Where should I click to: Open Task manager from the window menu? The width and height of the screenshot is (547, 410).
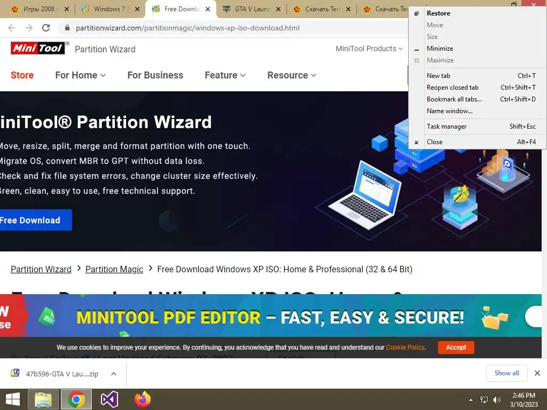[477, 127]
